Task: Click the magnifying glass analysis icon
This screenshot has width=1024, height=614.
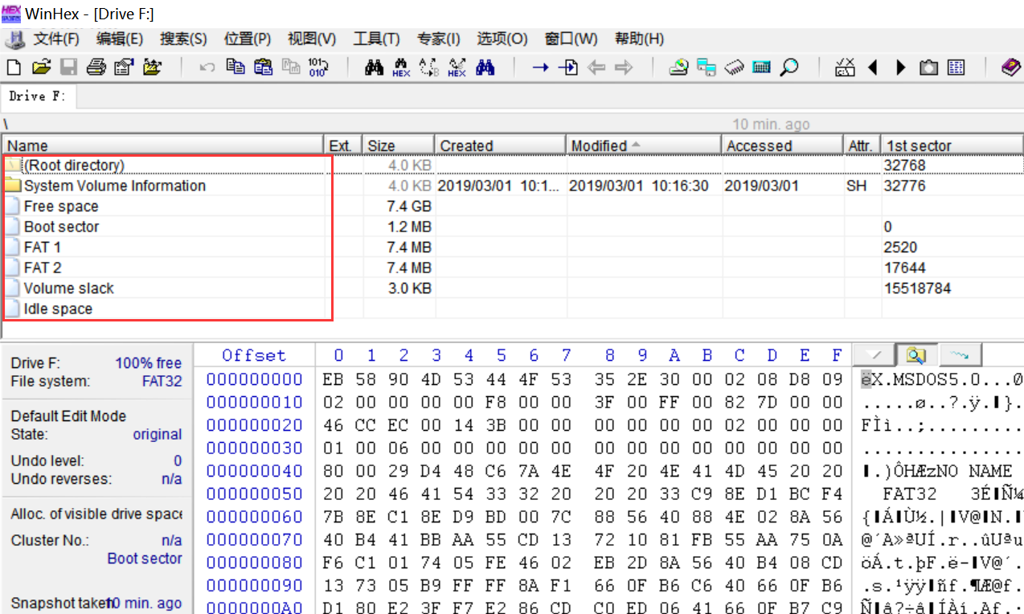Action: [x=789, y=68]
